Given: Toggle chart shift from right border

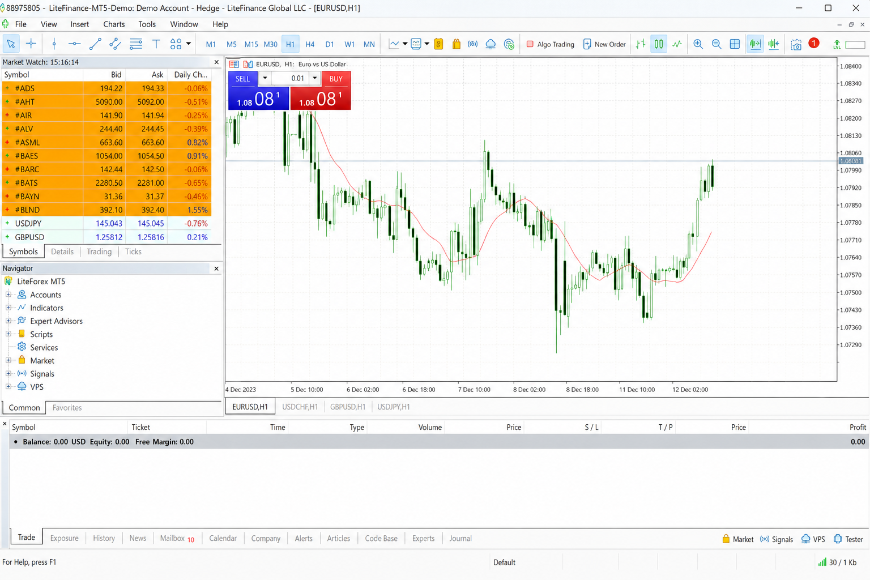Looking at the screenshot, I should (x=774, y=44).
